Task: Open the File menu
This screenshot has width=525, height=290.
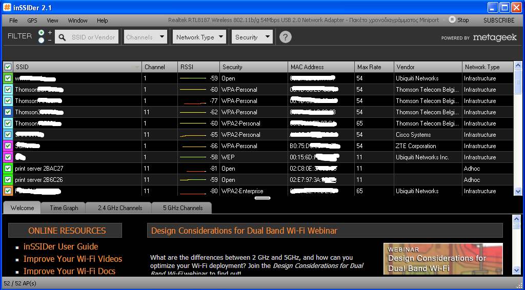Action: 13,20
